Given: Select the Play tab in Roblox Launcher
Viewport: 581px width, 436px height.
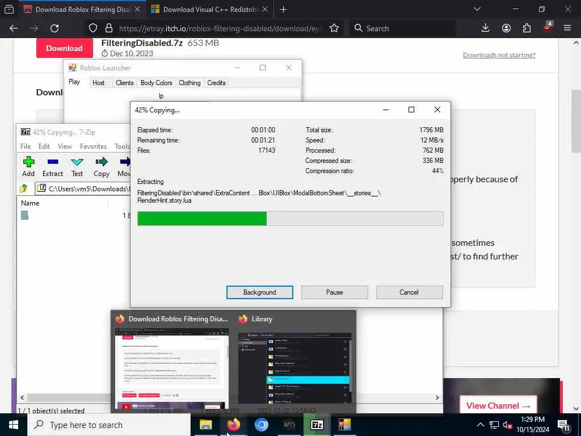Looking at the screenshot, I should (74, 82).
